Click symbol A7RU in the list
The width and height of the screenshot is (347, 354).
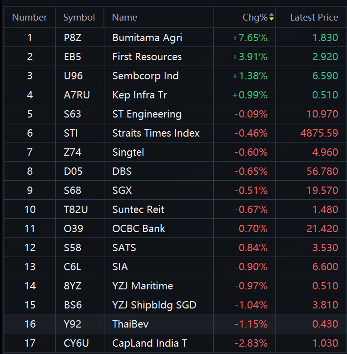click(x=77, y=95)
